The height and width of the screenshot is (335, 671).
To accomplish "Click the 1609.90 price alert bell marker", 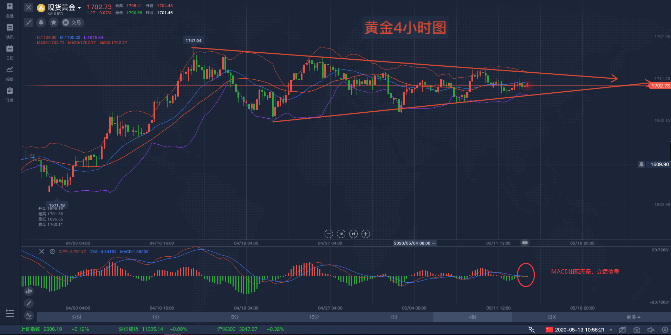I will [x=641, y=164].
